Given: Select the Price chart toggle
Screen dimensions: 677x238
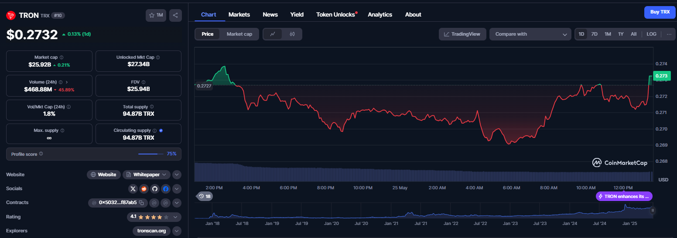Looking at the screenshot, I should [x=208, y=34].
